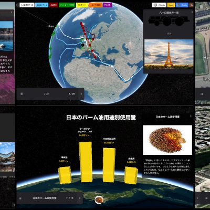
Task: Select the white 八十日間世界一周 legend button
Action: point(27,5)
